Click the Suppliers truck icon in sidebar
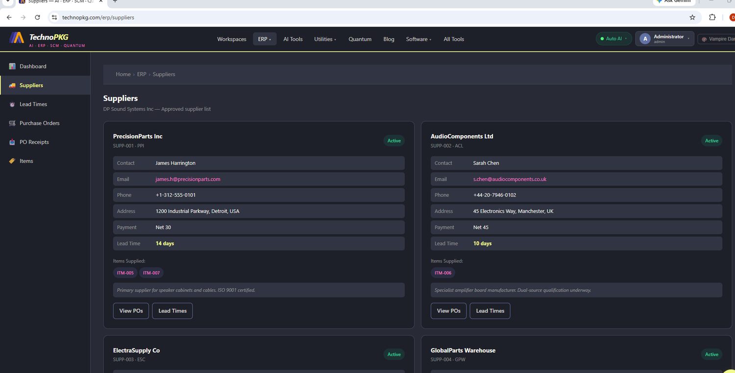The width and height of the screenshot is (735, 373). 12,85
